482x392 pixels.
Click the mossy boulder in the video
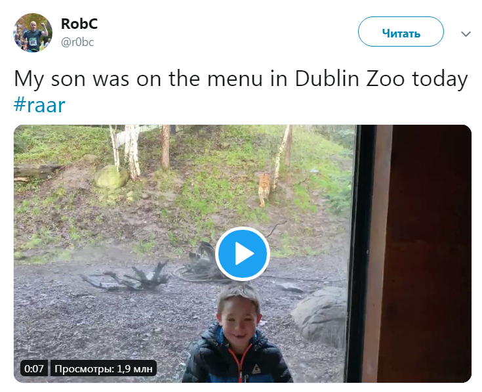(x=111, y=176)
